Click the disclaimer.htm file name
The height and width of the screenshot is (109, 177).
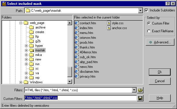pyautogui.click(x=89, y=72)
